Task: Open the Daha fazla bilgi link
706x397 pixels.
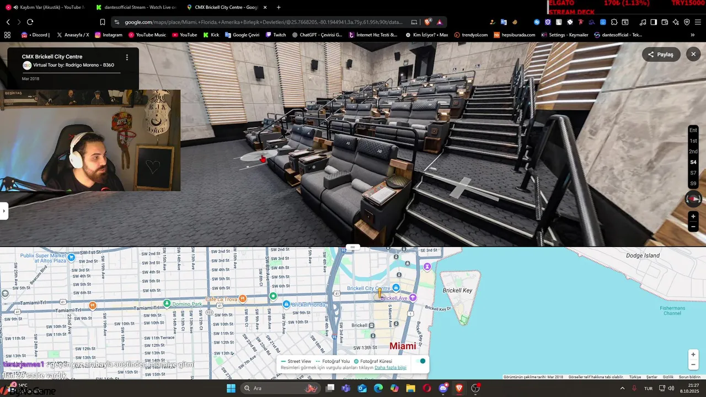Action: click(391, 368)
